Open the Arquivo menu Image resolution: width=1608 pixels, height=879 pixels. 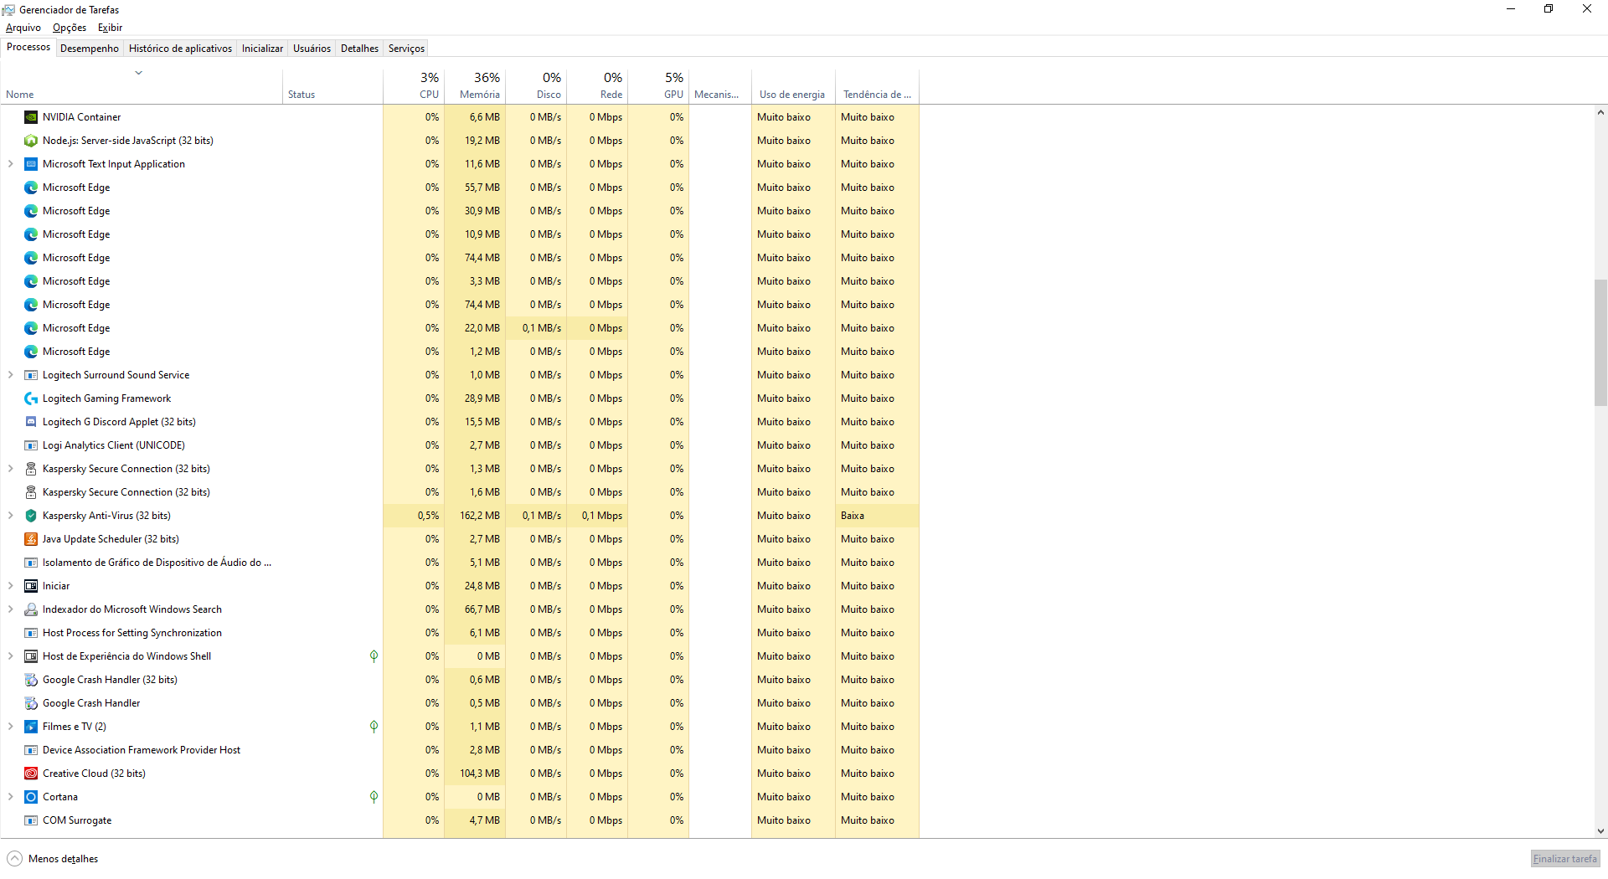23,28
